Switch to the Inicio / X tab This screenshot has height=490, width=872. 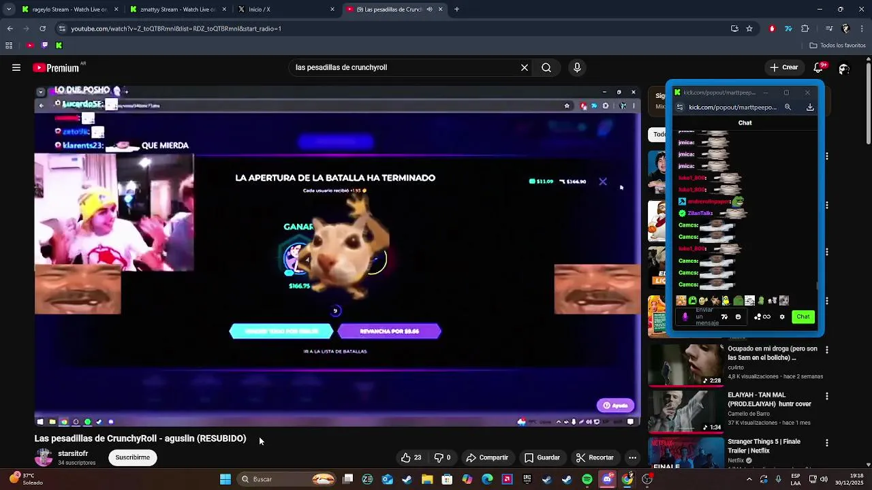click(286, 10)
